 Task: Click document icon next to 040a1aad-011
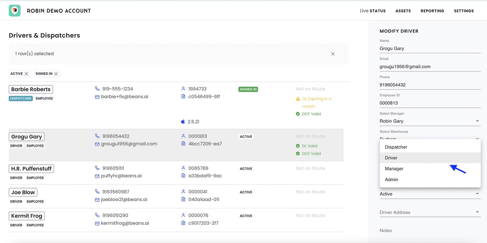pyautogui.click(x=183, y=200)
